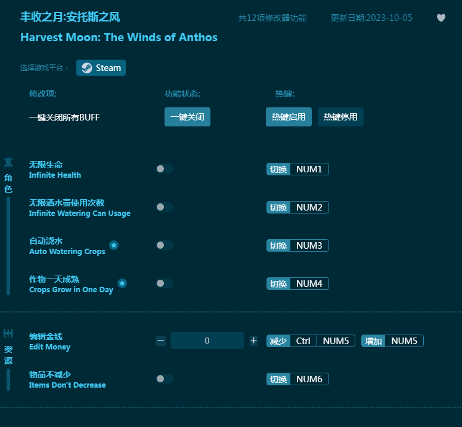Toggle Infinite Health switch
Viewport: 462px width, 427px height.
pyautogui.click(x=164, y=169)
